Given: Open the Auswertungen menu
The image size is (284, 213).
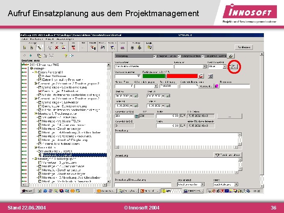Looking at the screenshot, I should click(65, 39).
